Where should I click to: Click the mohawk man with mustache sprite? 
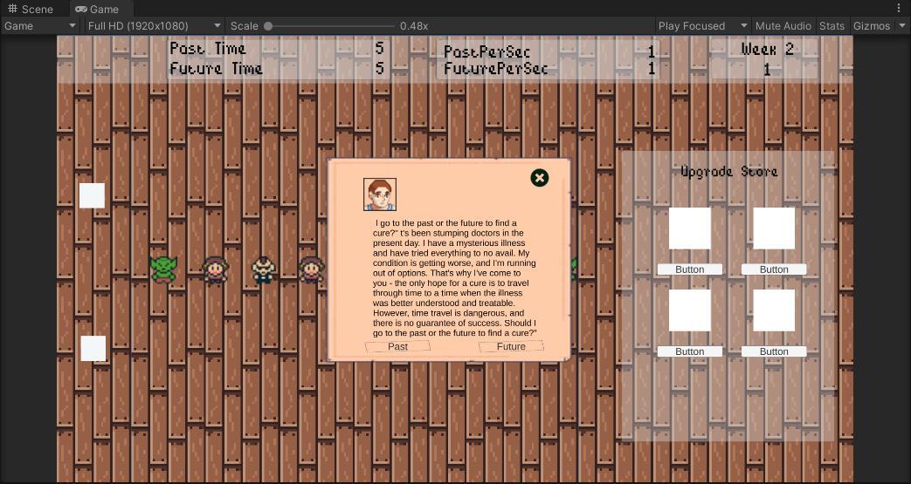(x=263, y=269)
